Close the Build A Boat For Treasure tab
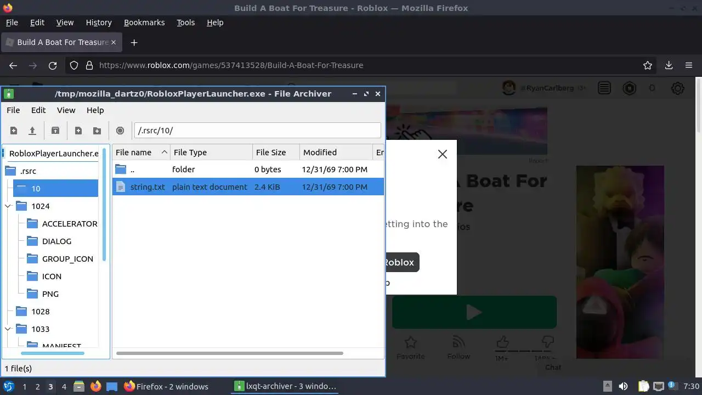The image size is (702, 395). (114, 42)
